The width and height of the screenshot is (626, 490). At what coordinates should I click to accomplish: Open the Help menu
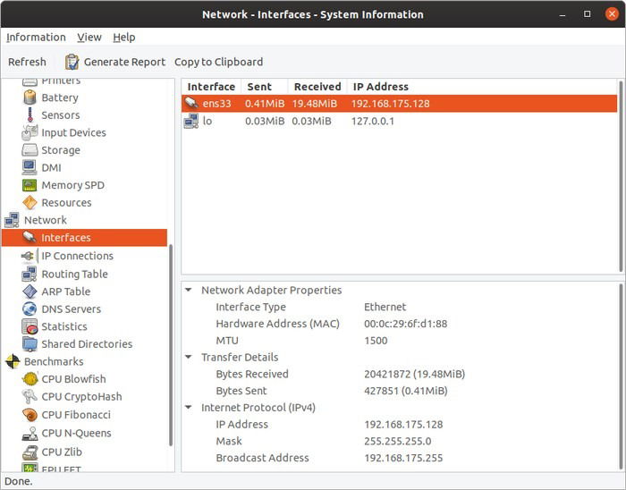[x=124, y=38]
